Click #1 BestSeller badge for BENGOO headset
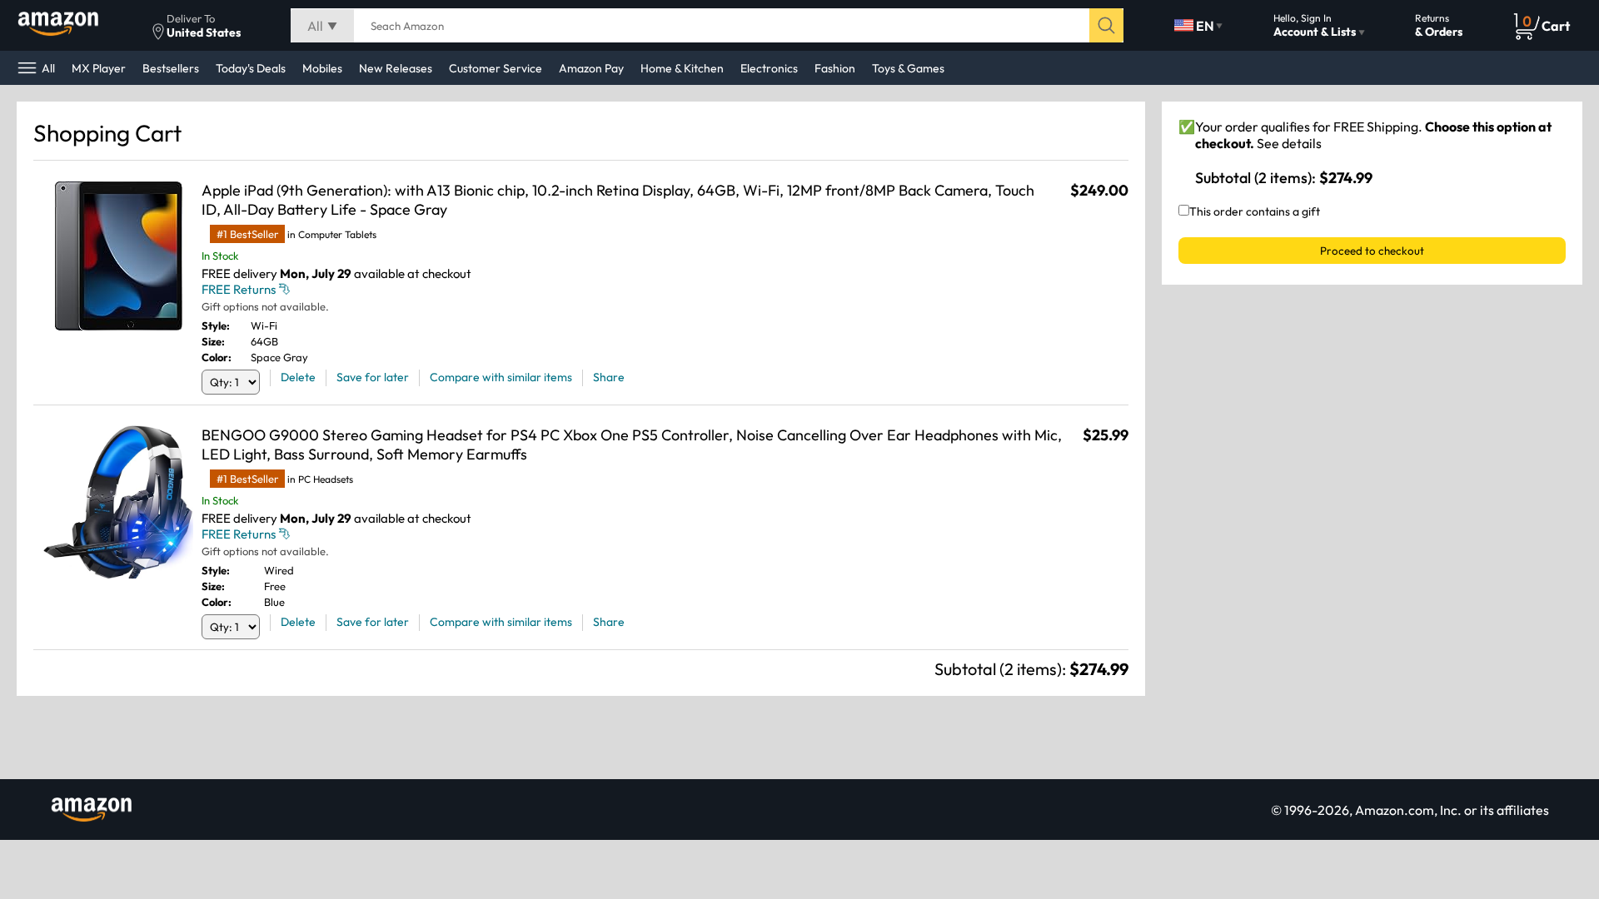The width and height of the screenshot is (1599, 899). coord(247,479)
